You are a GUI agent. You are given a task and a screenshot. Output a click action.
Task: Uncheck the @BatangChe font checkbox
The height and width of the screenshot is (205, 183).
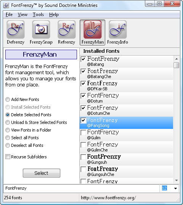(83, 71)
